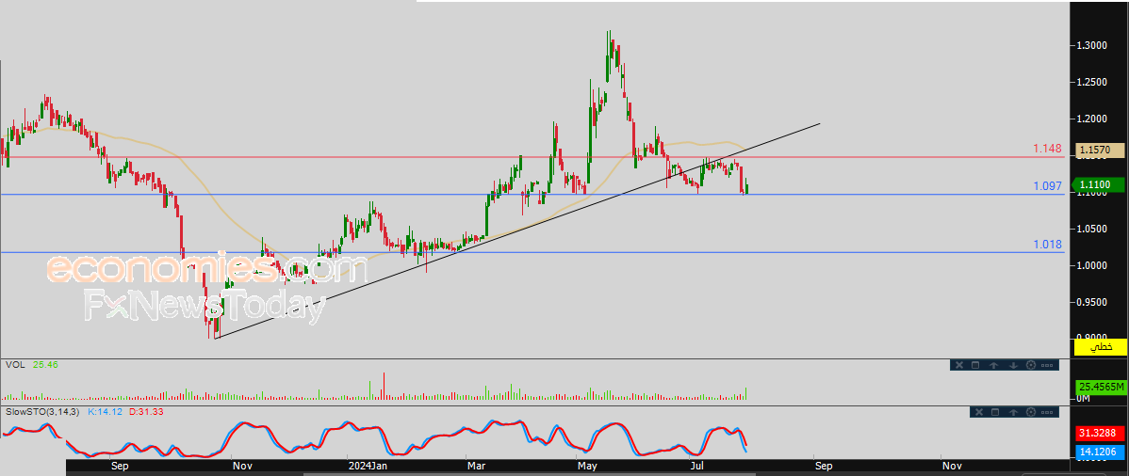The height and width of the screenshot is (476, 1129).
Task: Move the VOL panel up
Action: click(x=993, y=365)
